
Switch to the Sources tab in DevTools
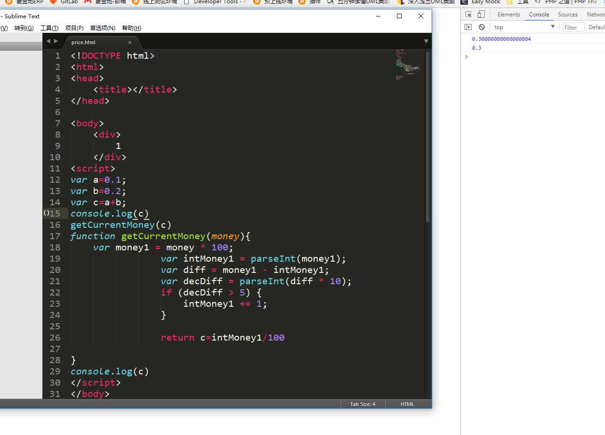pyautogui.click(x=568, y=15)
